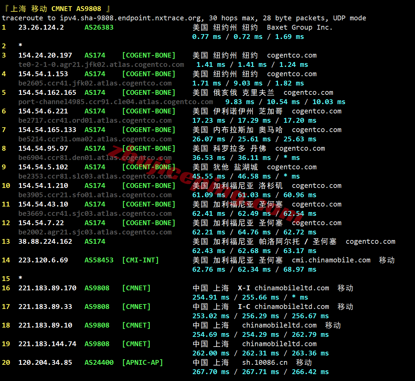Click IP 154.54.6.221 at hop 6
Screen dimensions: 415x381
(x=43, y=111)
